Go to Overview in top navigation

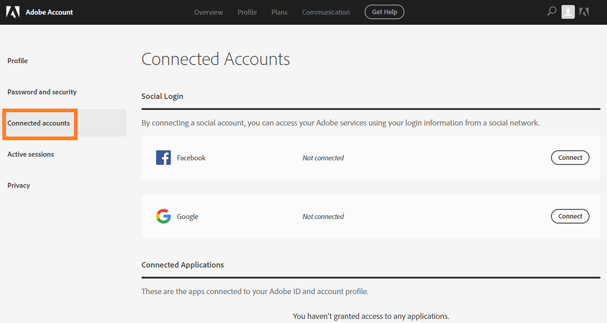pyautogui.click(x=208, y=12)
